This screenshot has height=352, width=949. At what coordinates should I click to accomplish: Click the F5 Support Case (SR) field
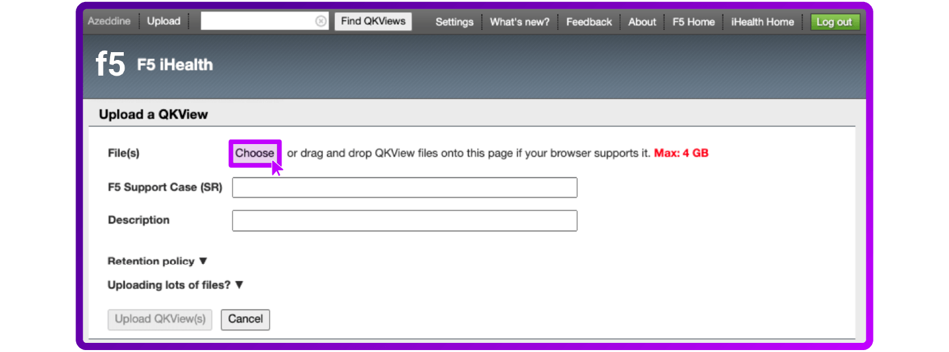pyautogui.click(x=405, y=188)
